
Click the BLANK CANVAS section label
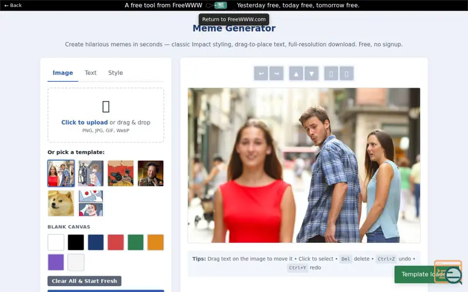[x=69, y=227]
